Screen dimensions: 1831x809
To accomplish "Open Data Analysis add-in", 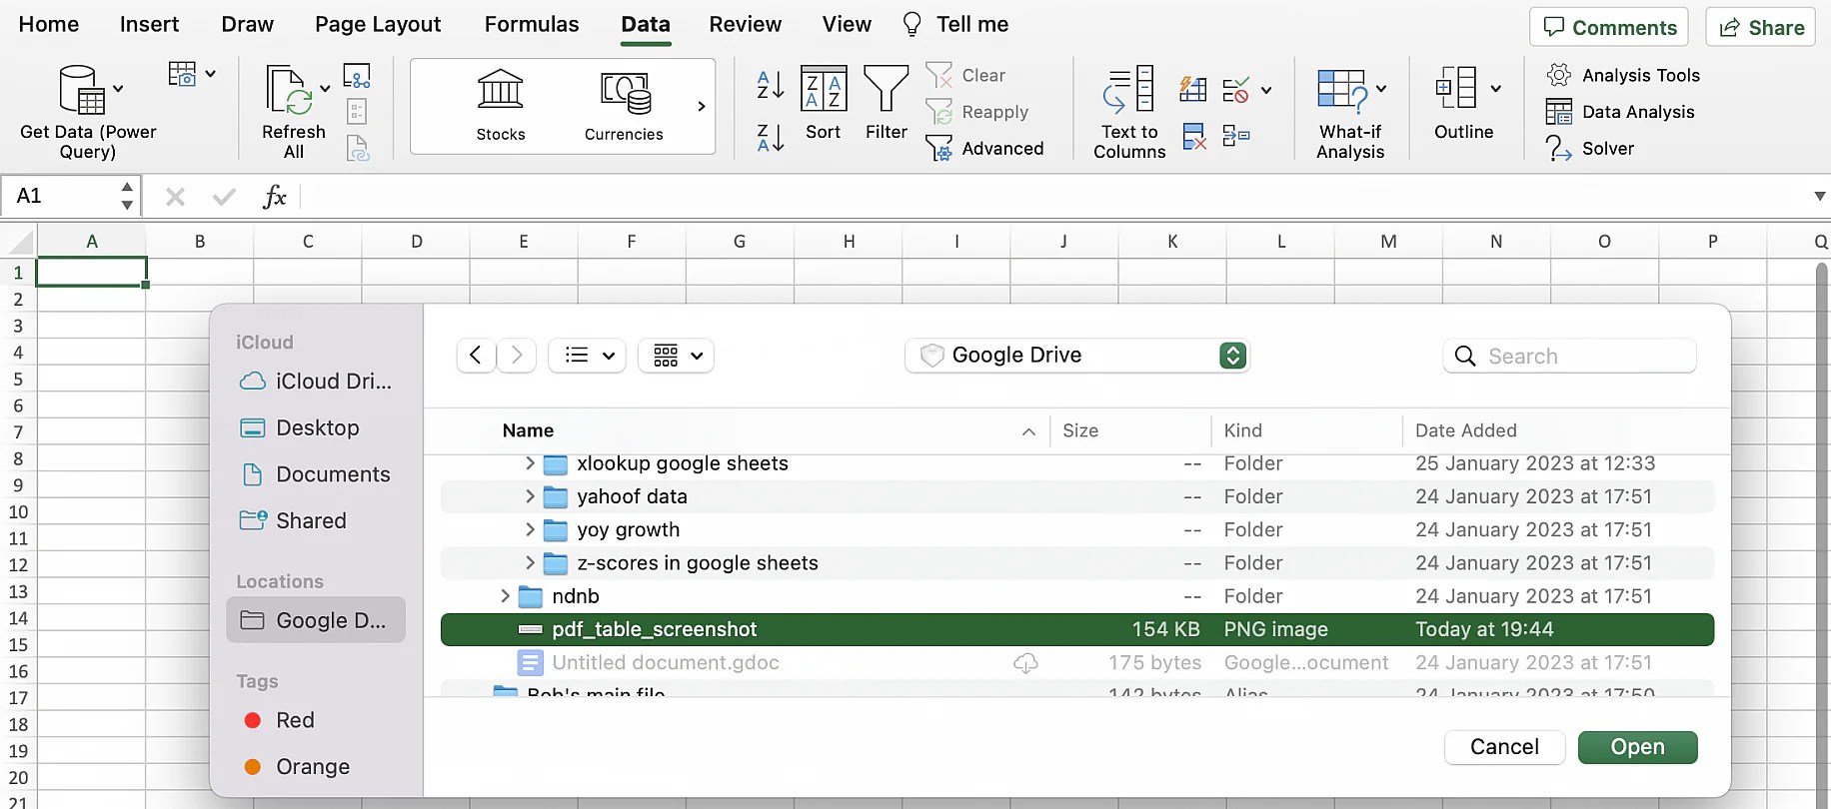I will [x=1620, y=112].
